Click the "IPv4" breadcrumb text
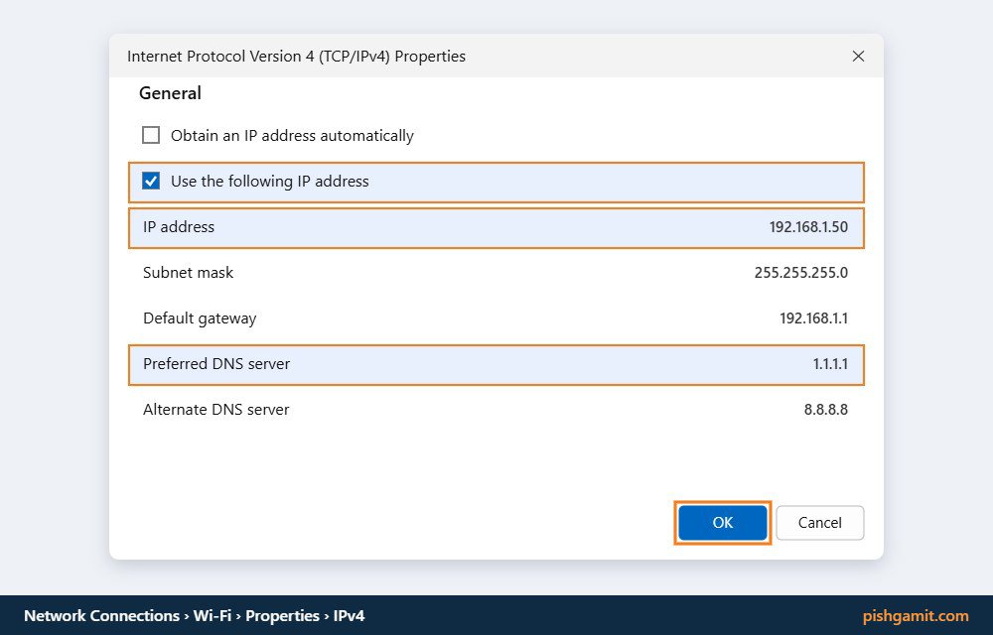 point(349,616)
